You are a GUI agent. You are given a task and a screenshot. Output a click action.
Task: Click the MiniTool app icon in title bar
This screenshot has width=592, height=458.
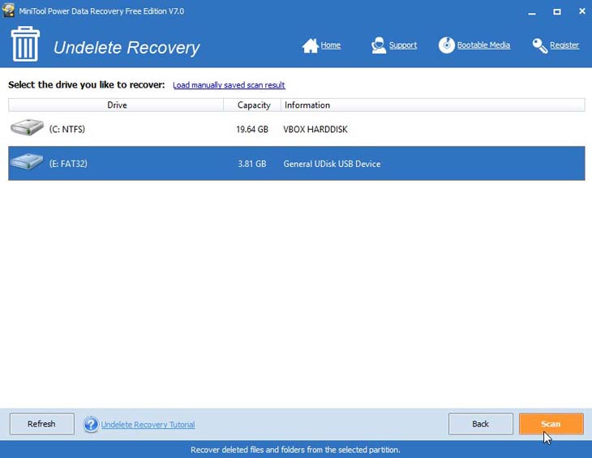pos(8,11)
